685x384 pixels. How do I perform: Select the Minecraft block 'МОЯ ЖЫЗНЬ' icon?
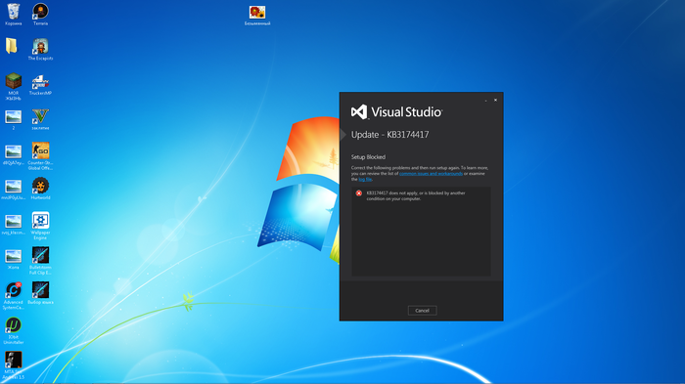(x=13, y=87)
